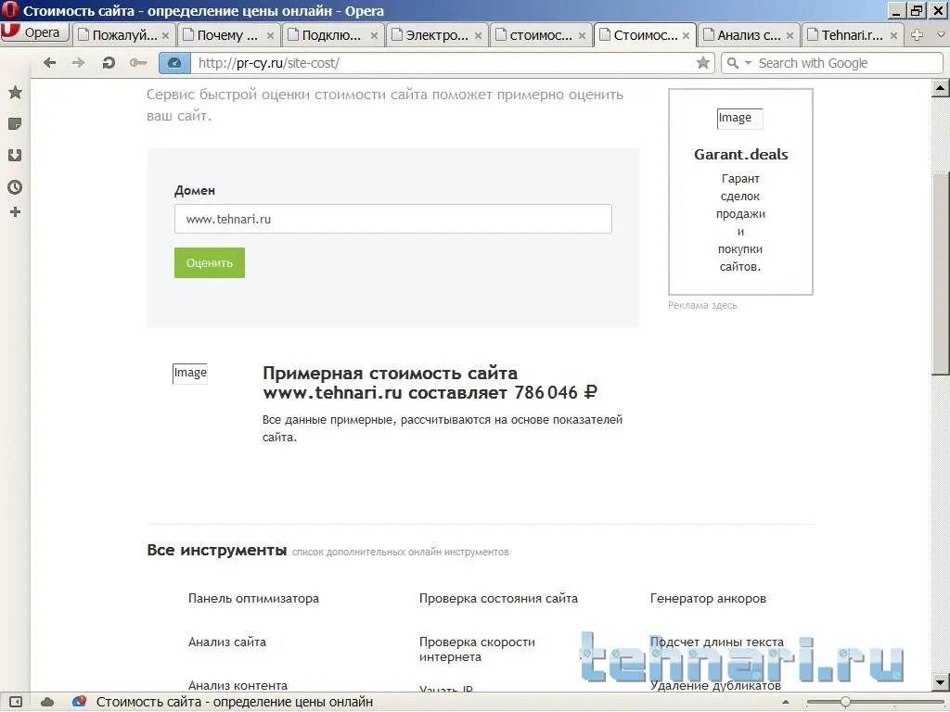This screenshot has height=712, width=950.
Task: Open the Garant.deals ad link
Action: [741, 155]
